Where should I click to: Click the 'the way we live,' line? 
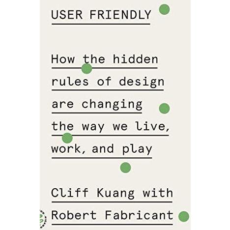(111, 127)
